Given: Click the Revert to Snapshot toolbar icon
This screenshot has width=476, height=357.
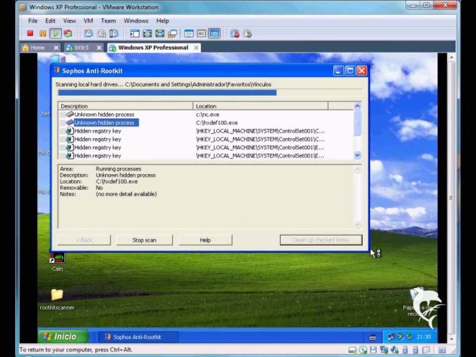Looking at the screenshot, I should [101, 33].
